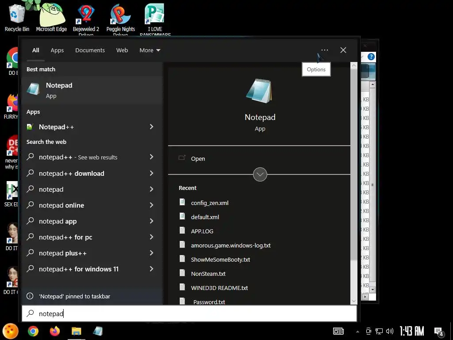The image size is (453, 340).
Task: Open recent file default.xml
Action: (205, 217)
